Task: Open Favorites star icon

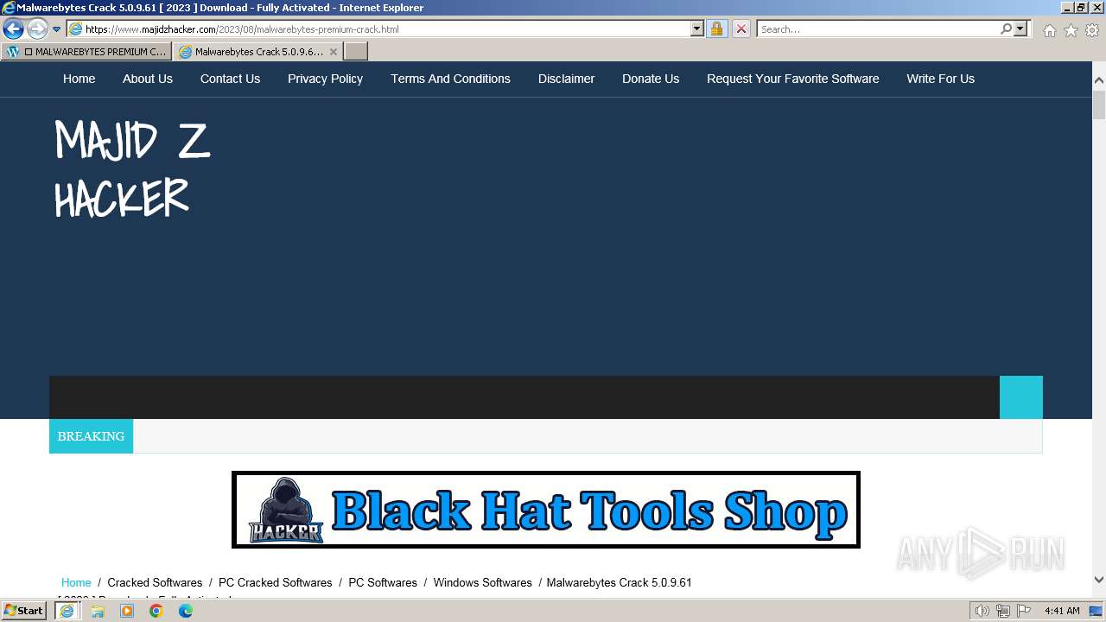Action: tap(1071, 30)
